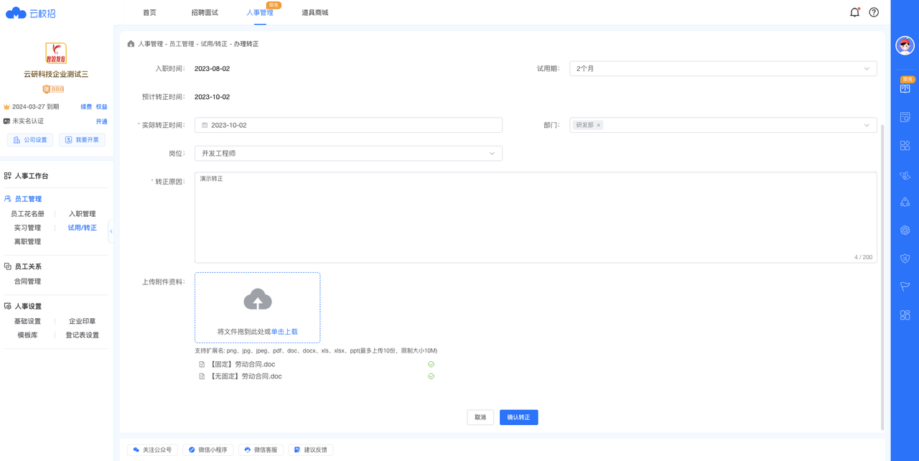Open the 道具商城 tab

[x=315, y=12]
